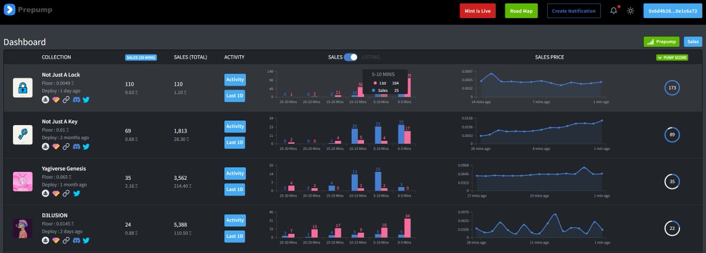Click the pump score circle showing 22
Screen dimensions: 706x253
(672, 228)
